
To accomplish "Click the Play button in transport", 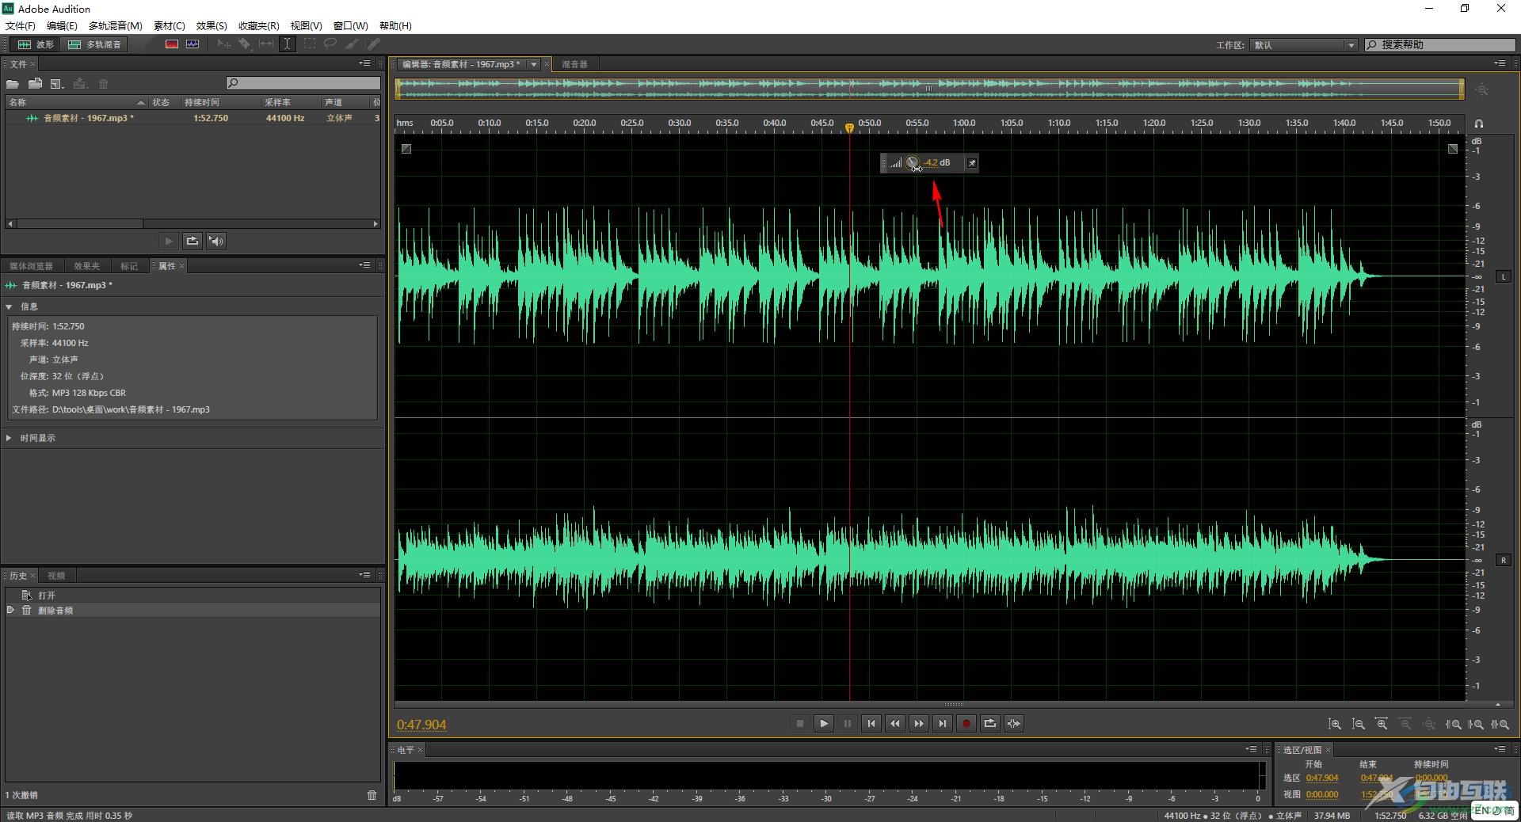I will 824,723.
